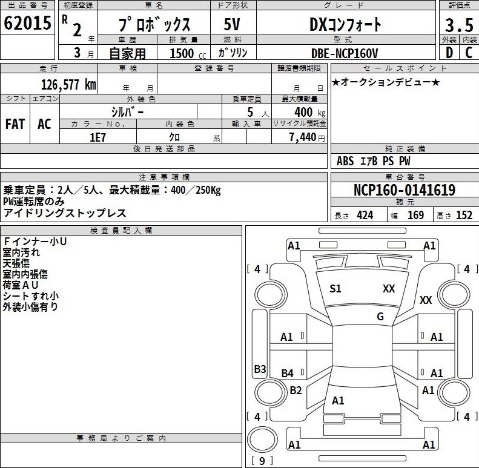Click the height value 152
This screenshot has width=479, height=468.
point(464,216)
